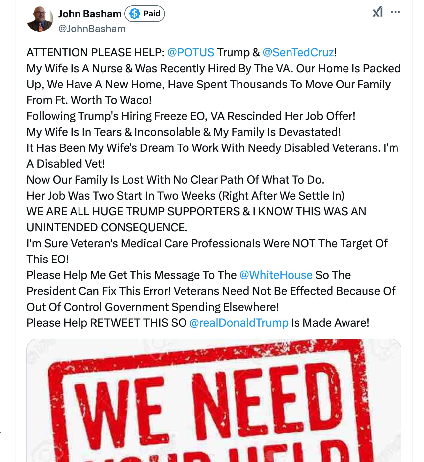Click the 'UNINTENDED CONSEQUENCE.' text
This screenshot has height=462, width=424.
point(107,227)
